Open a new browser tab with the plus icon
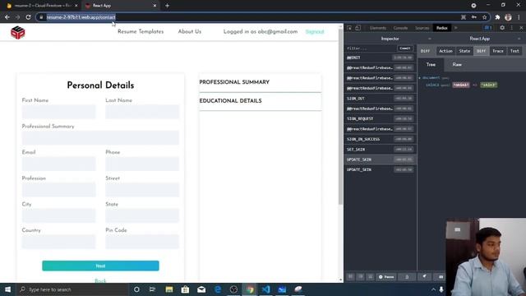 coord(167,6)
